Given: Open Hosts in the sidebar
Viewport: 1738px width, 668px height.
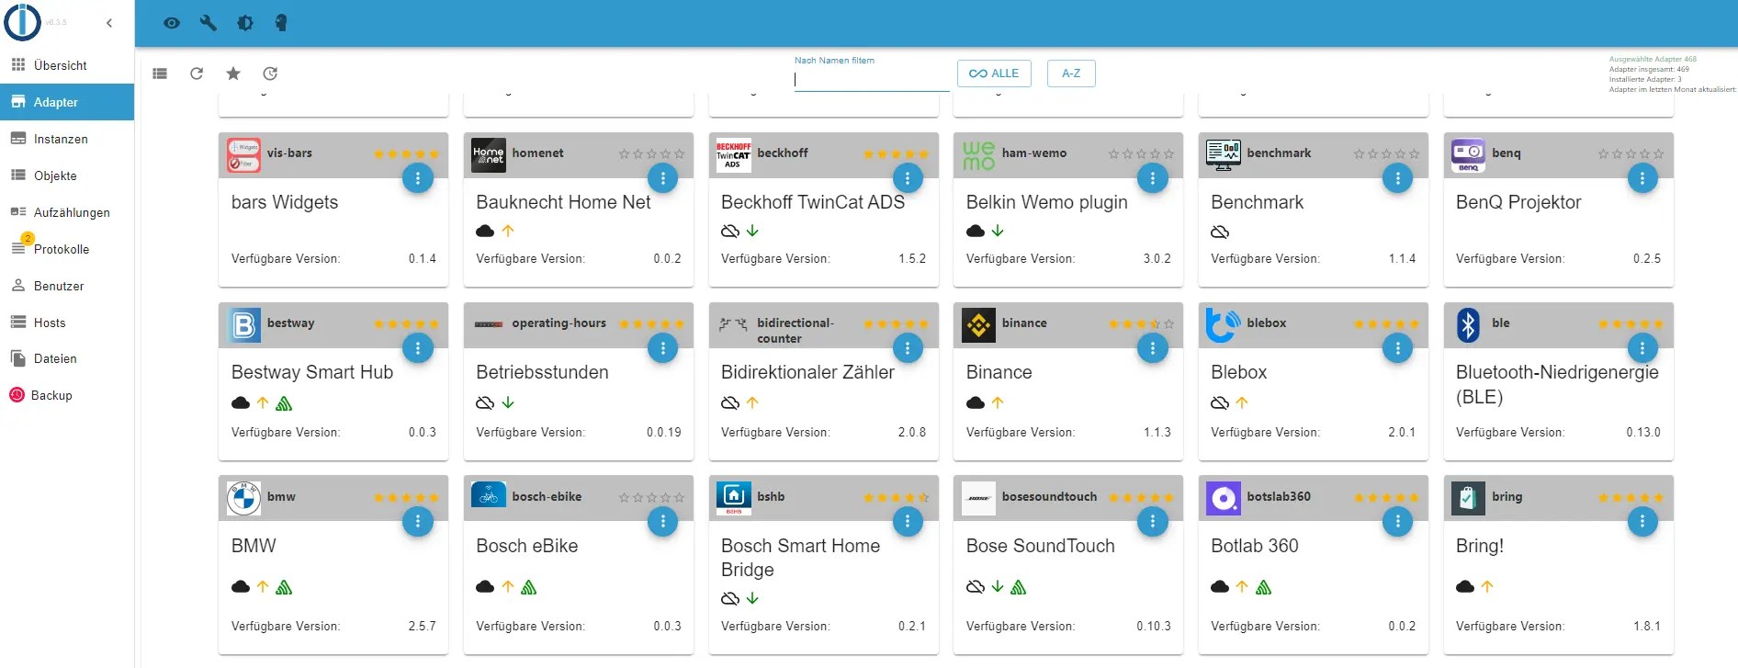Looking at the screenshot, I should [67, 323].
